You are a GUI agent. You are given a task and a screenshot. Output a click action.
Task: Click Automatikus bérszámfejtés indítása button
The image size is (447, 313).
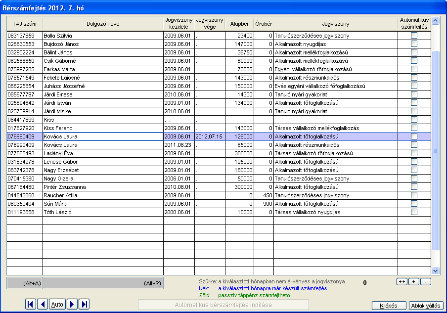click(x=223, y=305)
